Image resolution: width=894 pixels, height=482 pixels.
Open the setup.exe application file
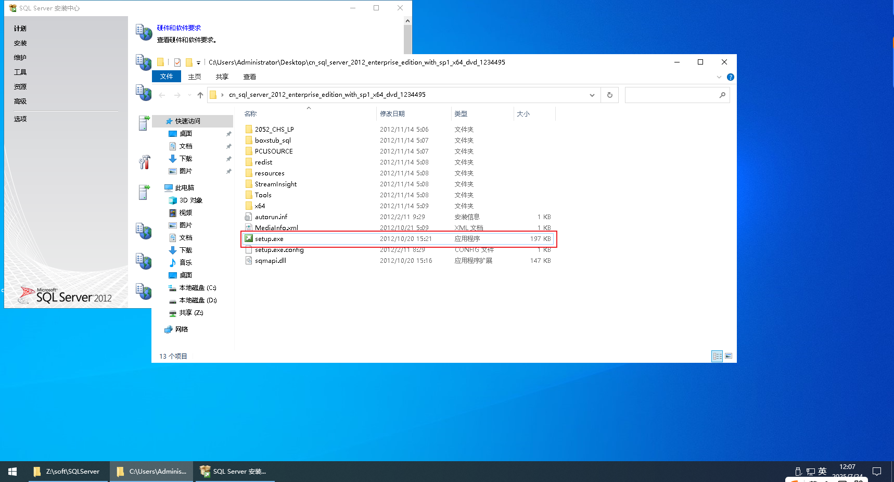click(x=399, y=239)
